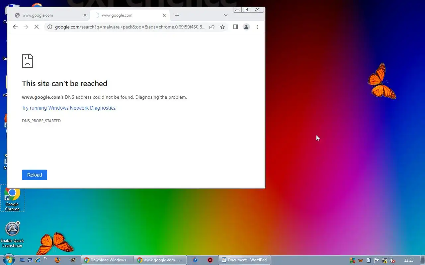Switch to Download Windows Chrome taskbar window

pyautogui.click(x=107, y=260)
